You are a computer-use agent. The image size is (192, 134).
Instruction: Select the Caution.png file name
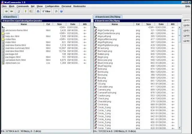click(104, 95)
